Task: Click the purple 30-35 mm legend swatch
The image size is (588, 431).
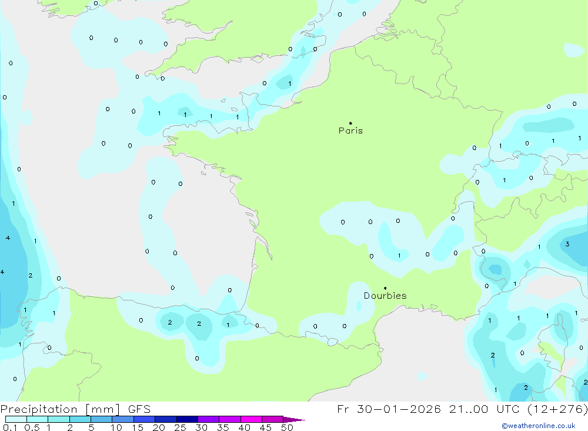Action: coord(209,419)
